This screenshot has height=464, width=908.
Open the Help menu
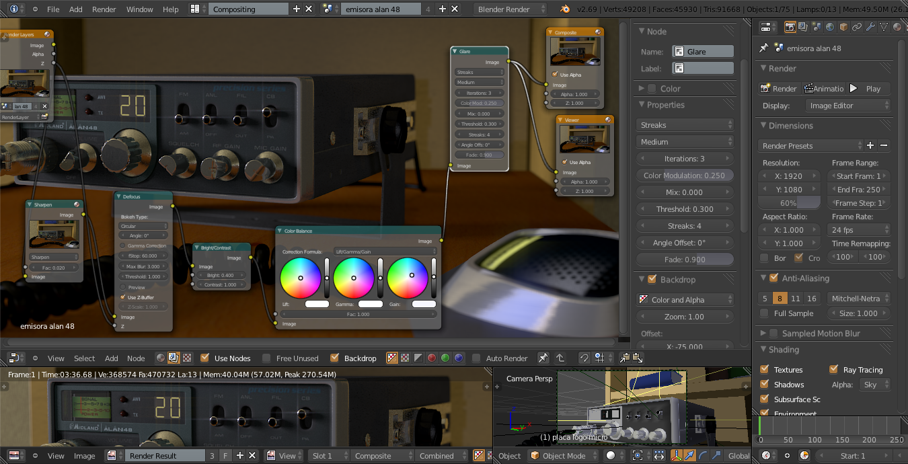(171, 9)
